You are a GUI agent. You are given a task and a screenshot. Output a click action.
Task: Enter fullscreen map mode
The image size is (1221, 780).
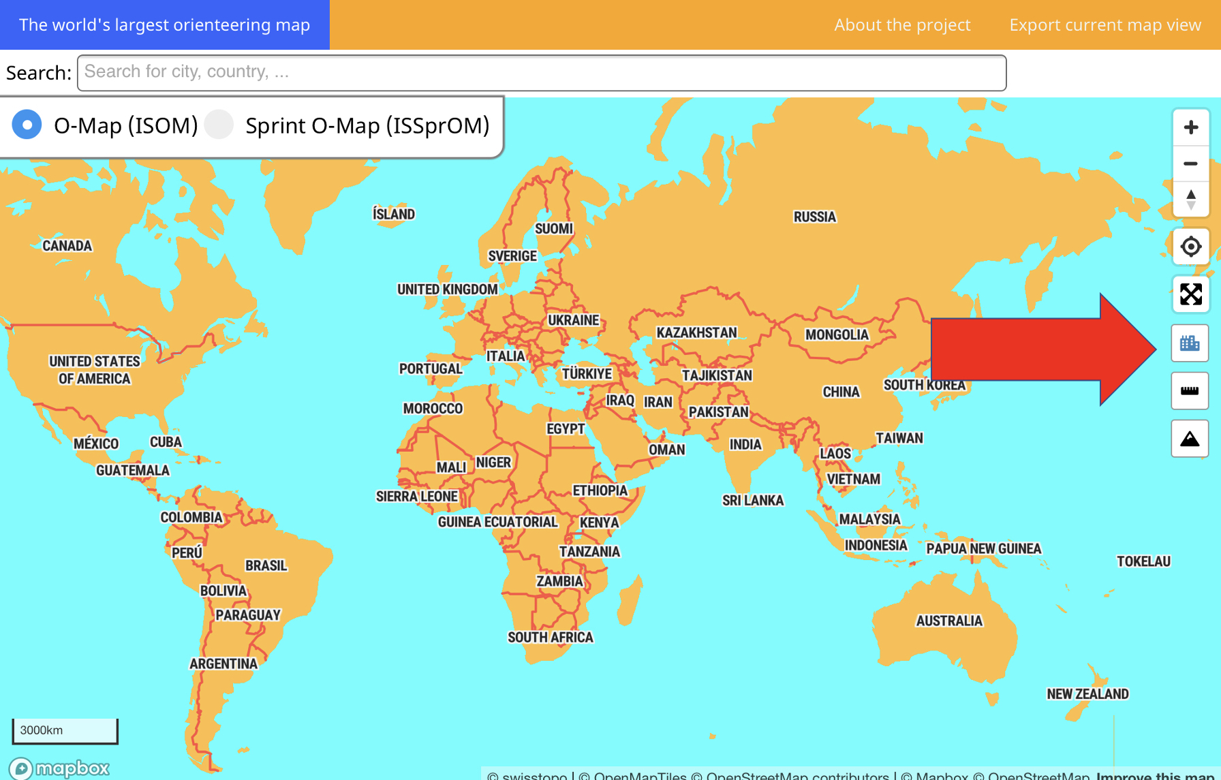tap(1190, 294)
